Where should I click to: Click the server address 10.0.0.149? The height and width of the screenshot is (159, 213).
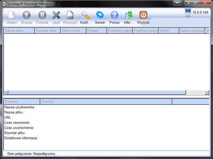[x=200, y=12]
